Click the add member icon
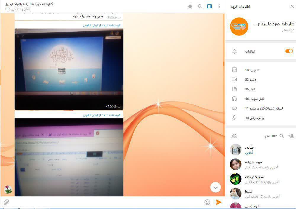Viewport: 296px width, 209px height. click(x=291, y=136)
